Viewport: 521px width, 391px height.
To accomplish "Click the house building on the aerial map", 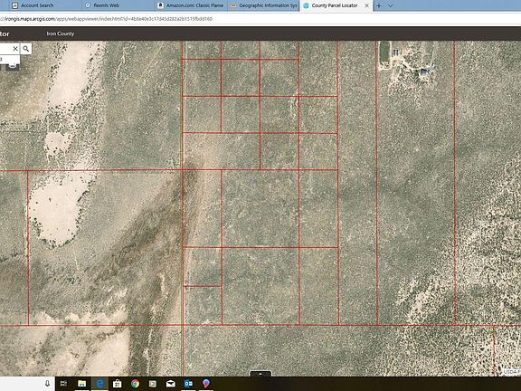I will coord(424,72).
